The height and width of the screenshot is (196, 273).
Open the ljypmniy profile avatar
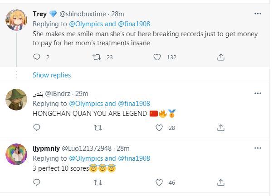[16, 154]
